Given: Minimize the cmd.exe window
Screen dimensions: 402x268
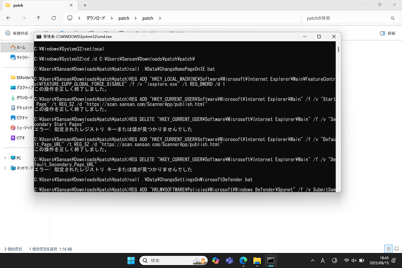Looking at the screenshot, I should tap(305, 37).
